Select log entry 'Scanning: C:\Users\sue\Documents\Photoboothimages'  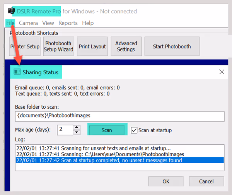(x=120, y=154)
